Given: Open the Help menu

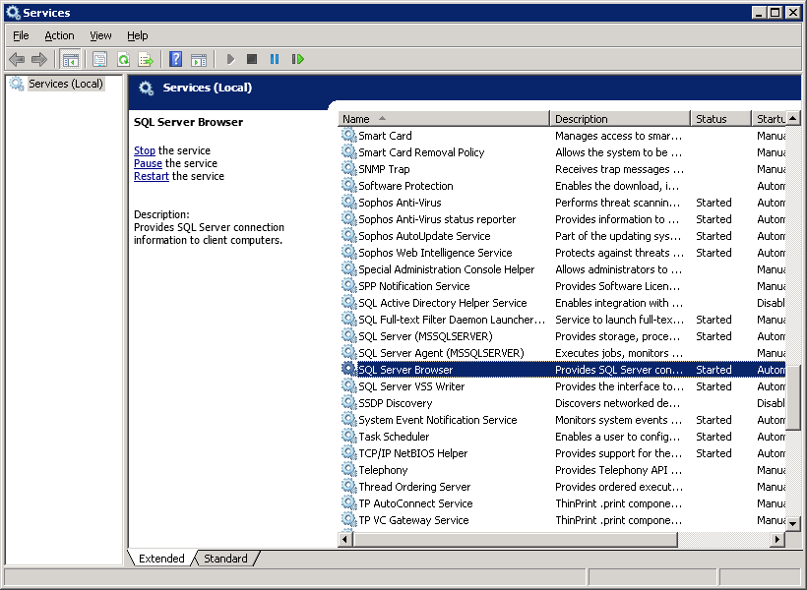Looking at the screenshot, I should pos(138,35).
